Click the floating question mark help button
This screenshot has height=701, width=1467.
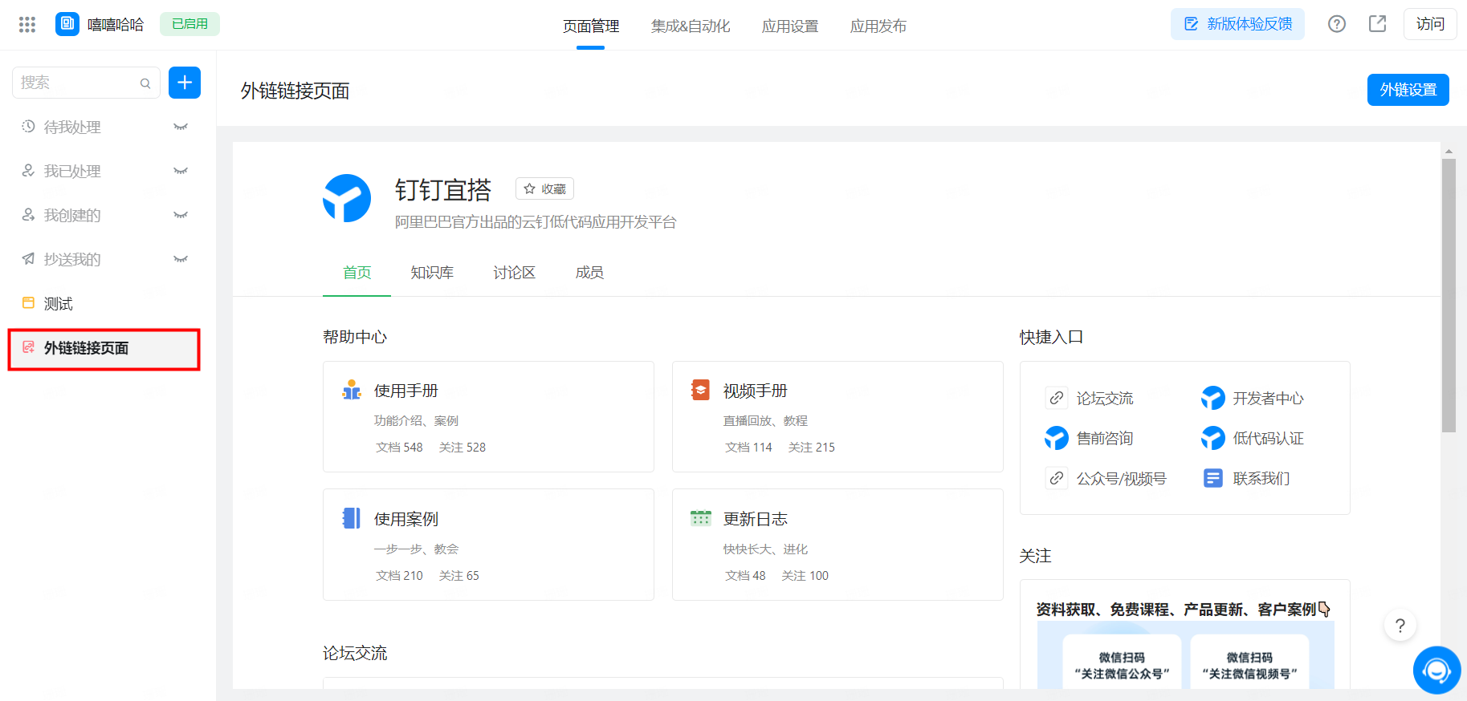pyautogui.click(x=1400, y=626)
